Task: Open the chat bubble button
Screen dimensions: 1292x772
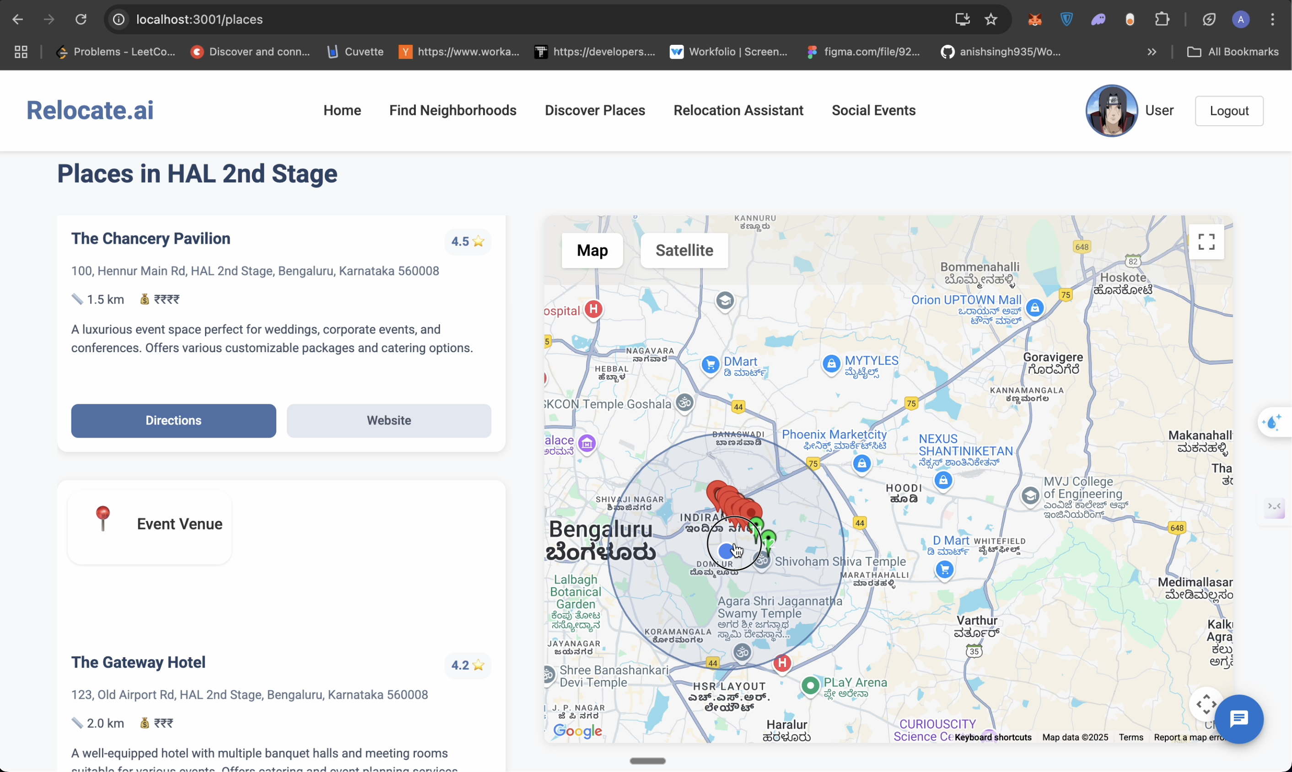Action: (x=1239, y=719)
